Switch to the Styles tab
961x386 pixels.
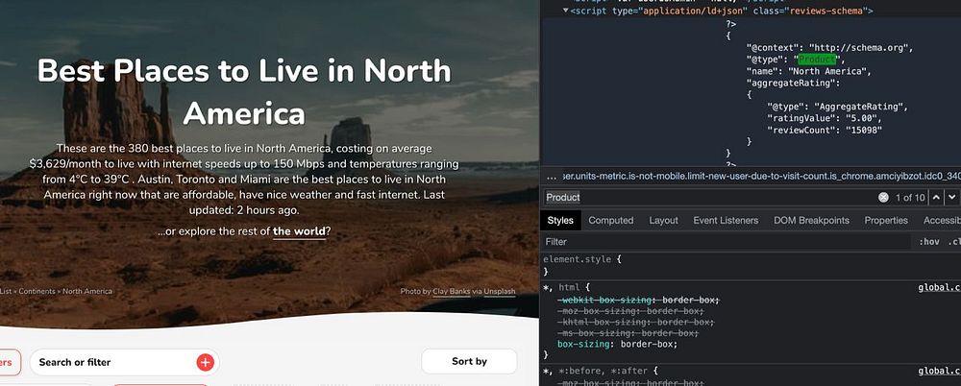click(x=560, y=220)
